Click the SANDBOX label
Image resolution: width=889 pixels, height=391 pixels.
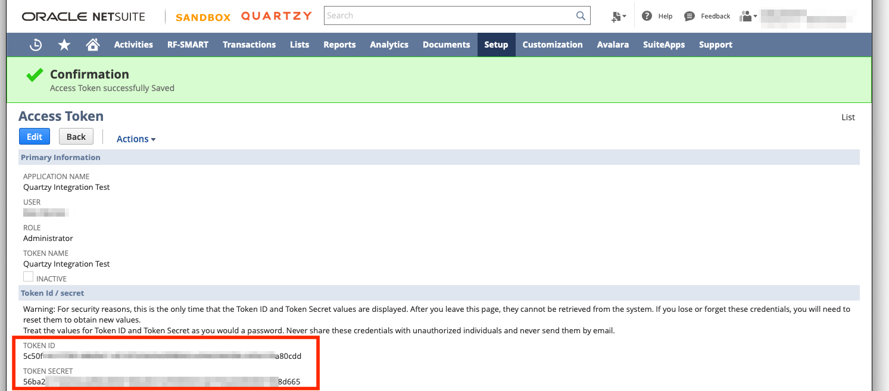[203, 17]
